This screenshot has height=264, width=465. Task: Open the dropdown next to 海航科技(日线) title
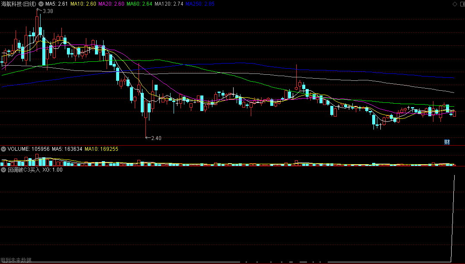[x=41, y=4]
